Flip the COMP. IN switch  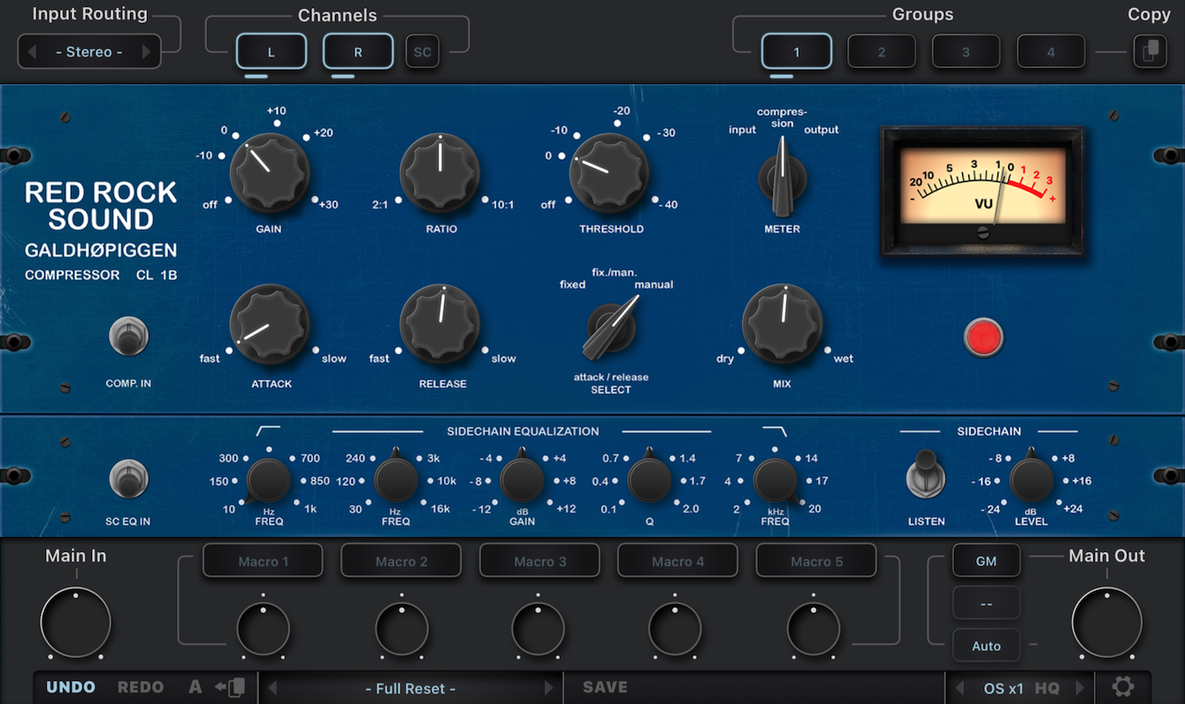point(128,337)
